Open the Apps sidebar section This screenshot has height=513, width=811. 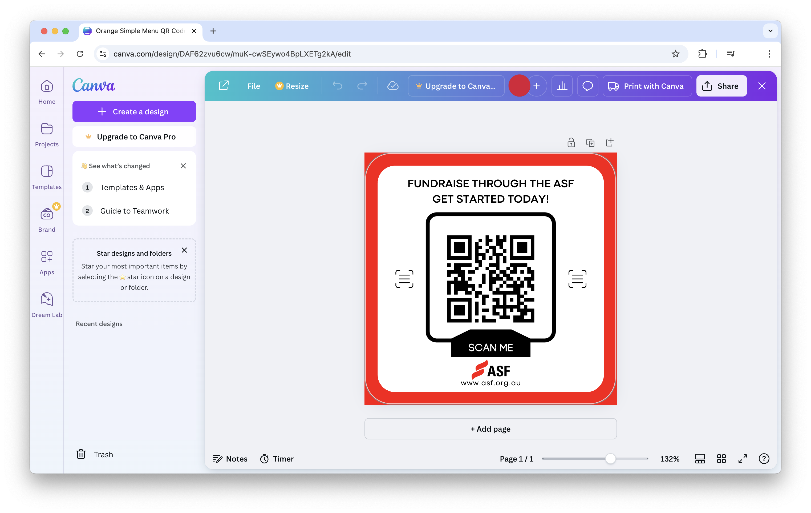47,263
